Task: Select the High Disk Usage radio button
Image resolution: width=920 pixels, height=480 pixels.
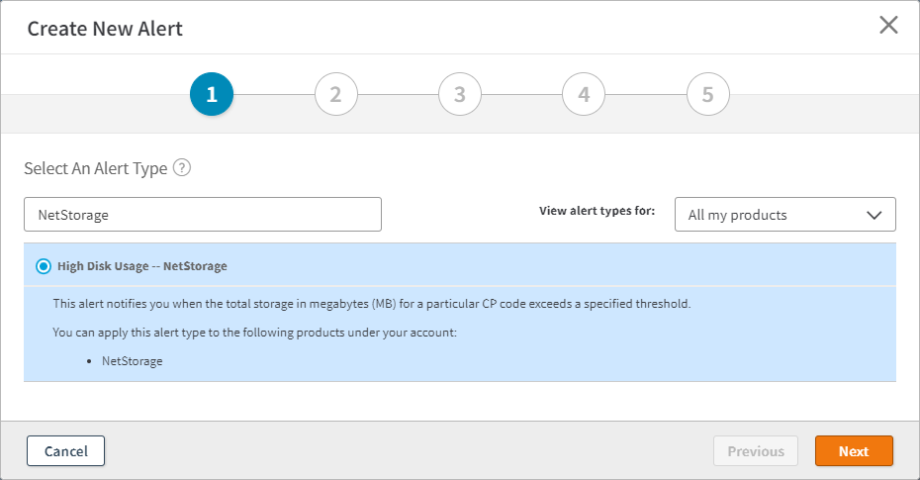Action: coord(44,266)
